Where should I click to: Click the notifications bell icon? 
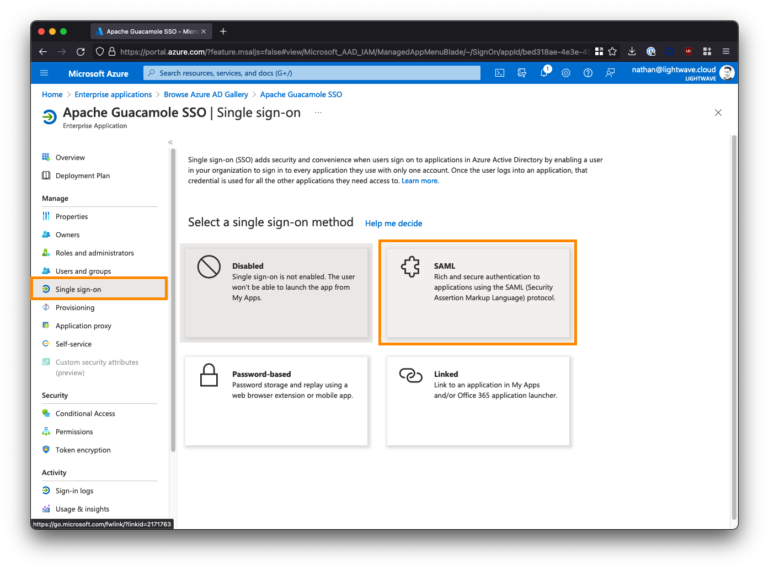point(544,73)
